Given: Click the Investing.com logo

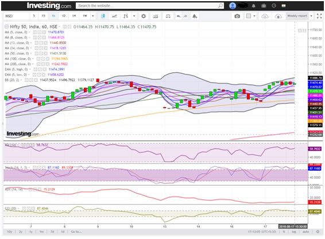Looking at the screenshot, I should [49, 6].
